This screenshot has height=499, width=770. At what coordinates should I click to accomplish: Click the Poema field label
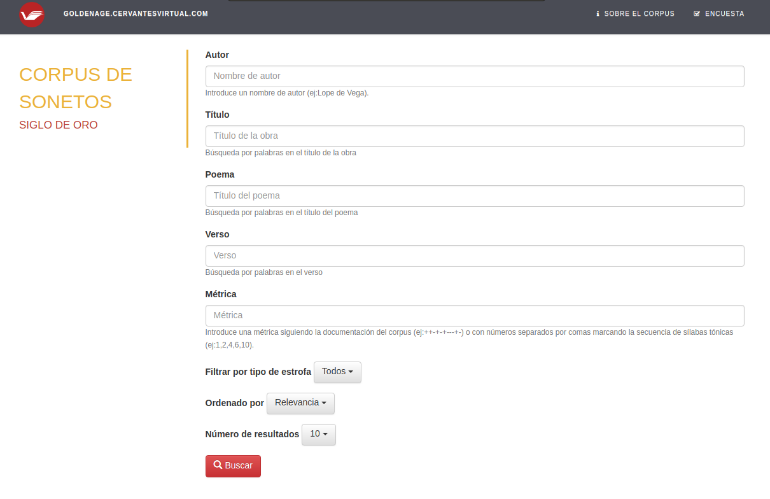(x=220, y=174)
